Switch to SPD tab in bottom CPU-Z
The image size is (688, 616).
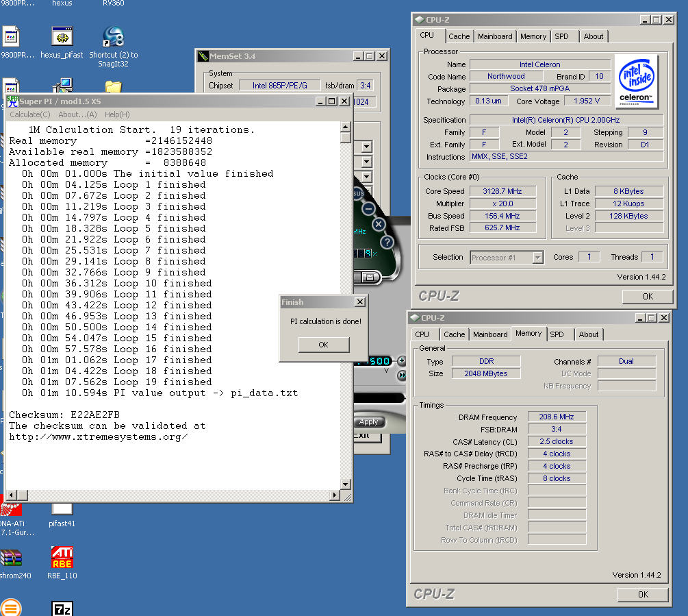point(557,334)
